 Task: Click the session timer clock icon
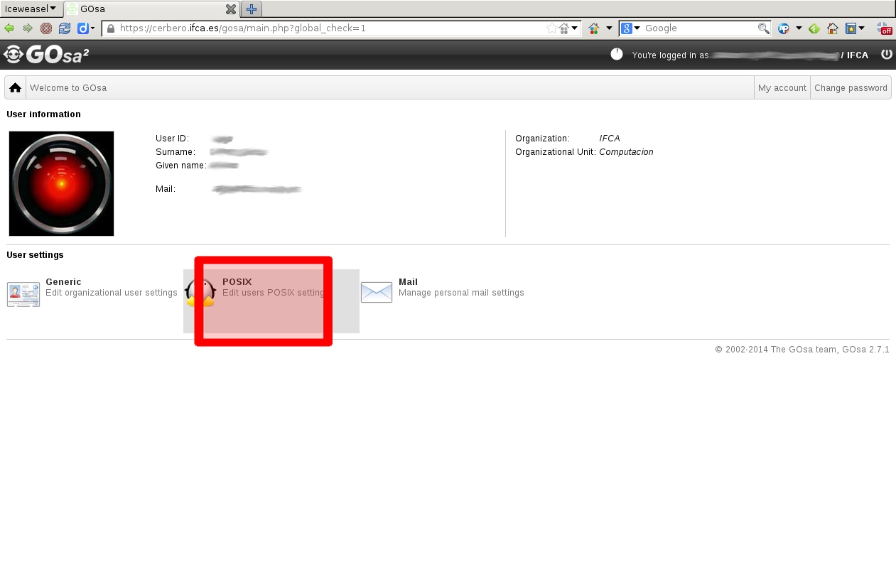617,54
